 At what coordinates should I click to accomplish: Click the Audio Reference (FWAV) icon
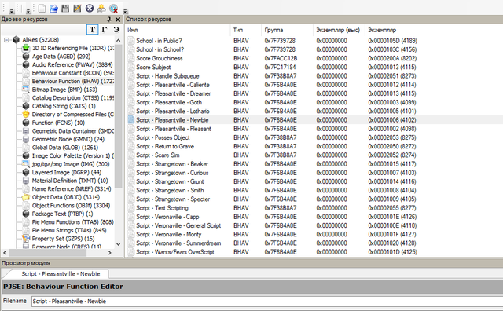(x=26, y=64)
